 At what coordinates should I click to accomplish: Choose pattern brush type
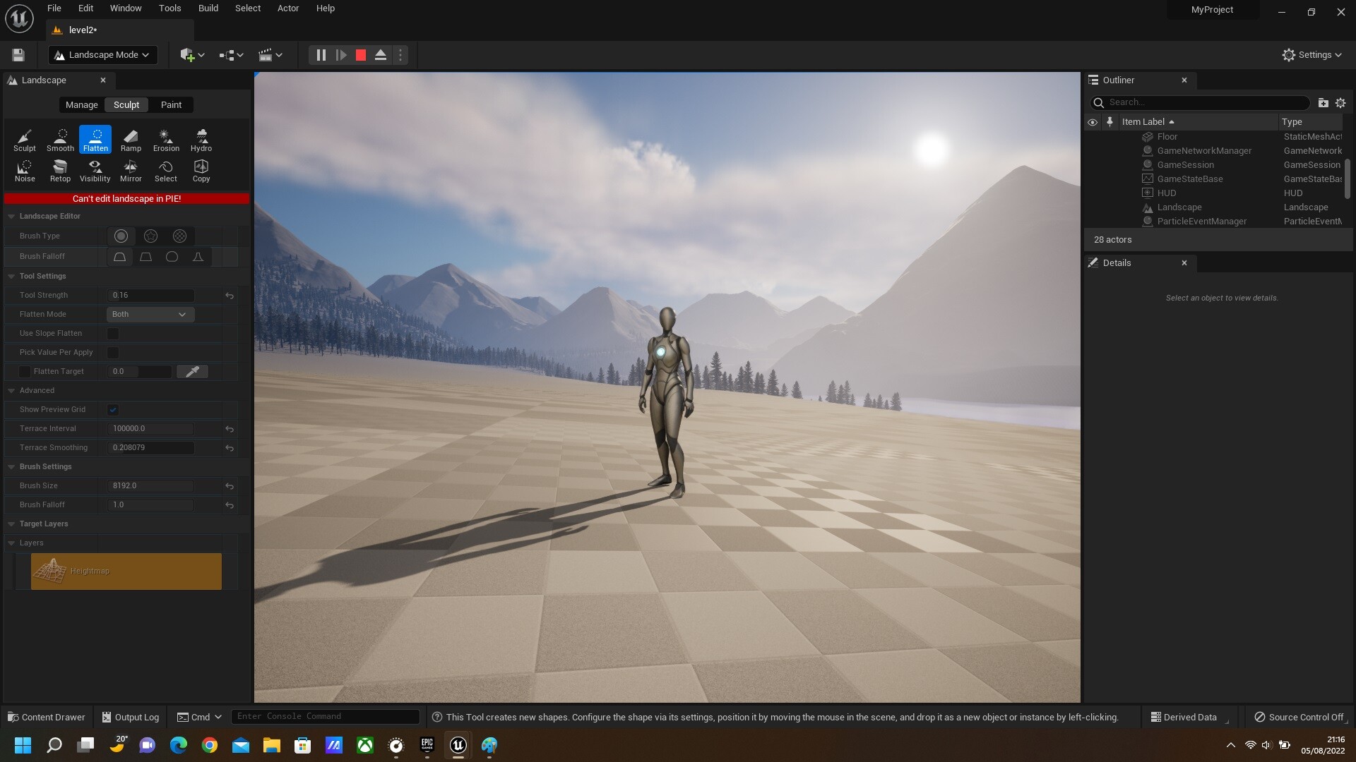(180, 236)
